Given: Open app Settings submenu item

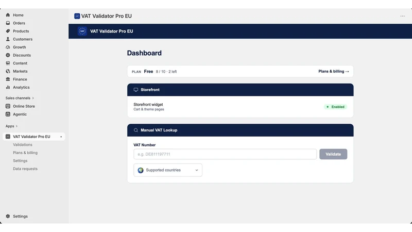Looking at the screenshot, I should click(x=20, y=161).
